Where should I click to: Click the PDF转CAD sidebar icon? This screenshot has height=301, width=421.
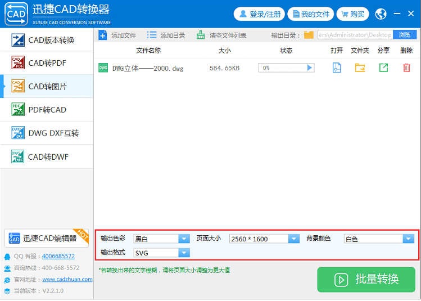click(x=18, y=109)
